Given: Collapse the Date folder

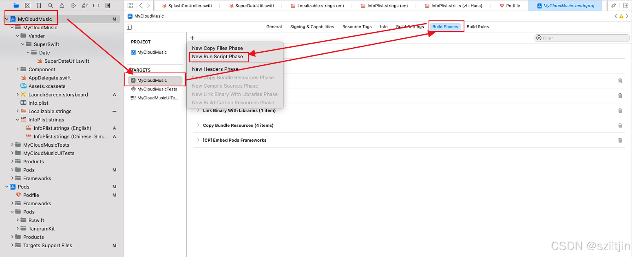Looking at the screenshot, I should 28,53.
